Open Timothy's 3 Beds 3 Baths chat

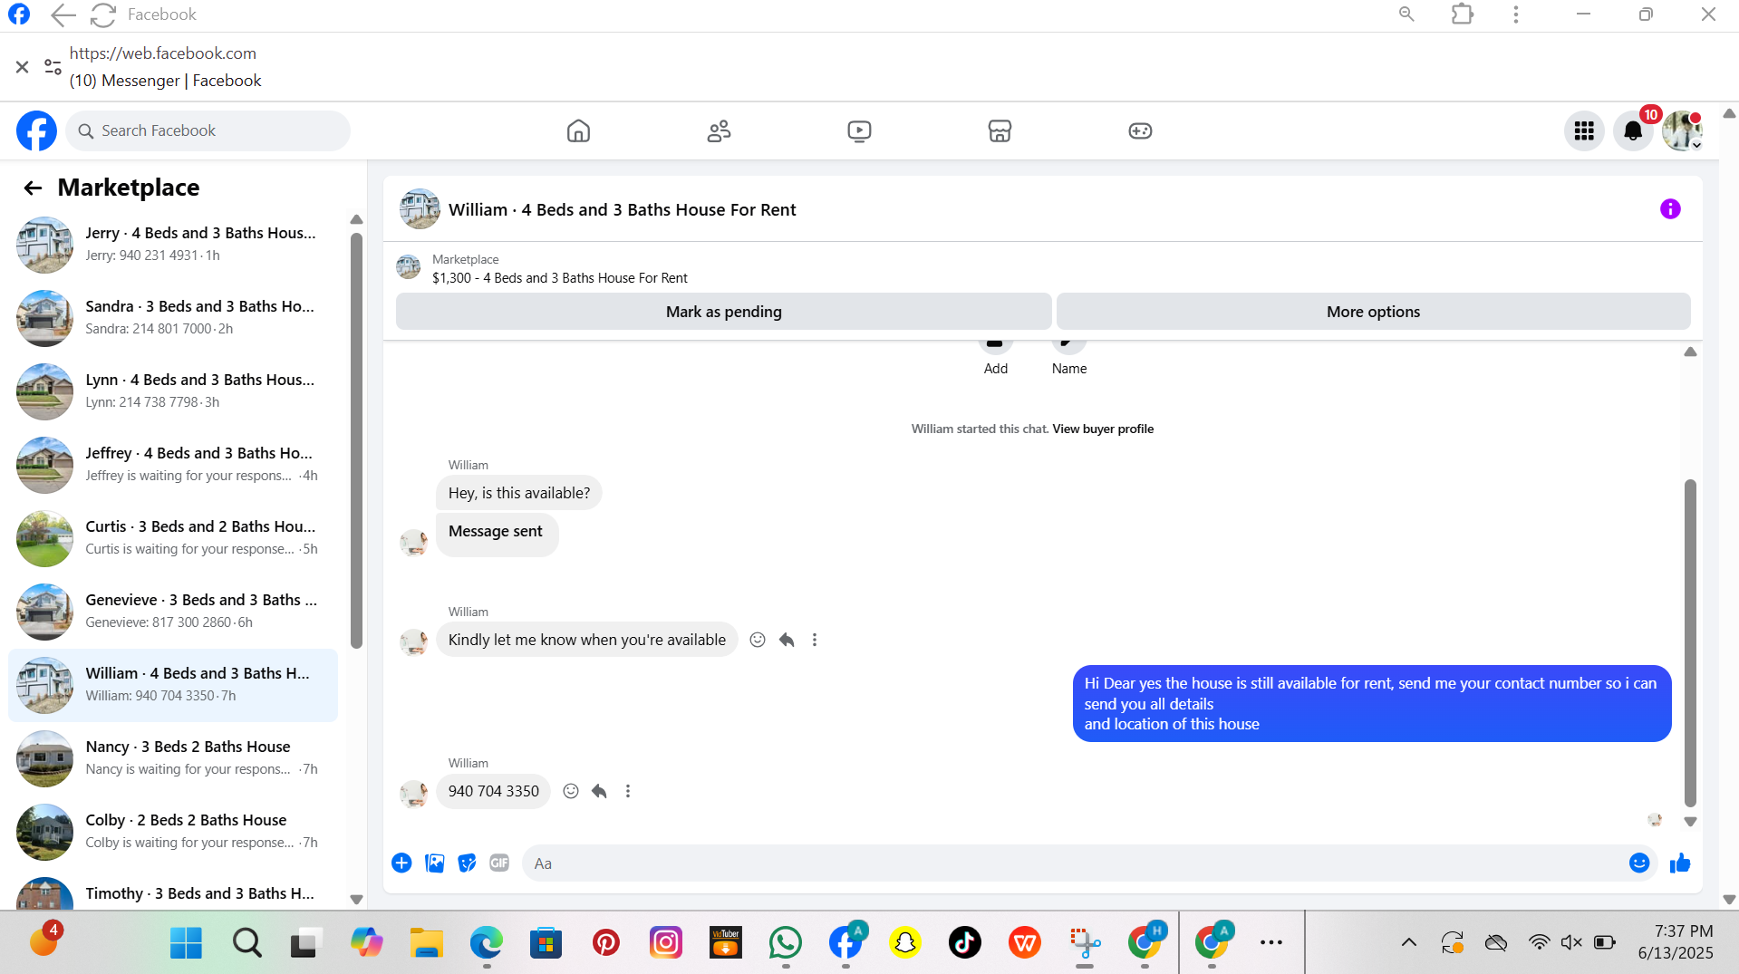click(172, 892)
